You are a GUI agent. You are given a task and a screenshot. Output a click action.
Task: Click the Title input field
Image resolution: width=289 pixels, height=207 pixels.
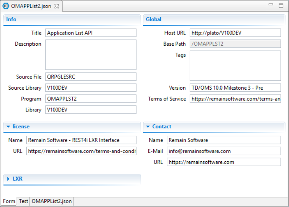91,33
